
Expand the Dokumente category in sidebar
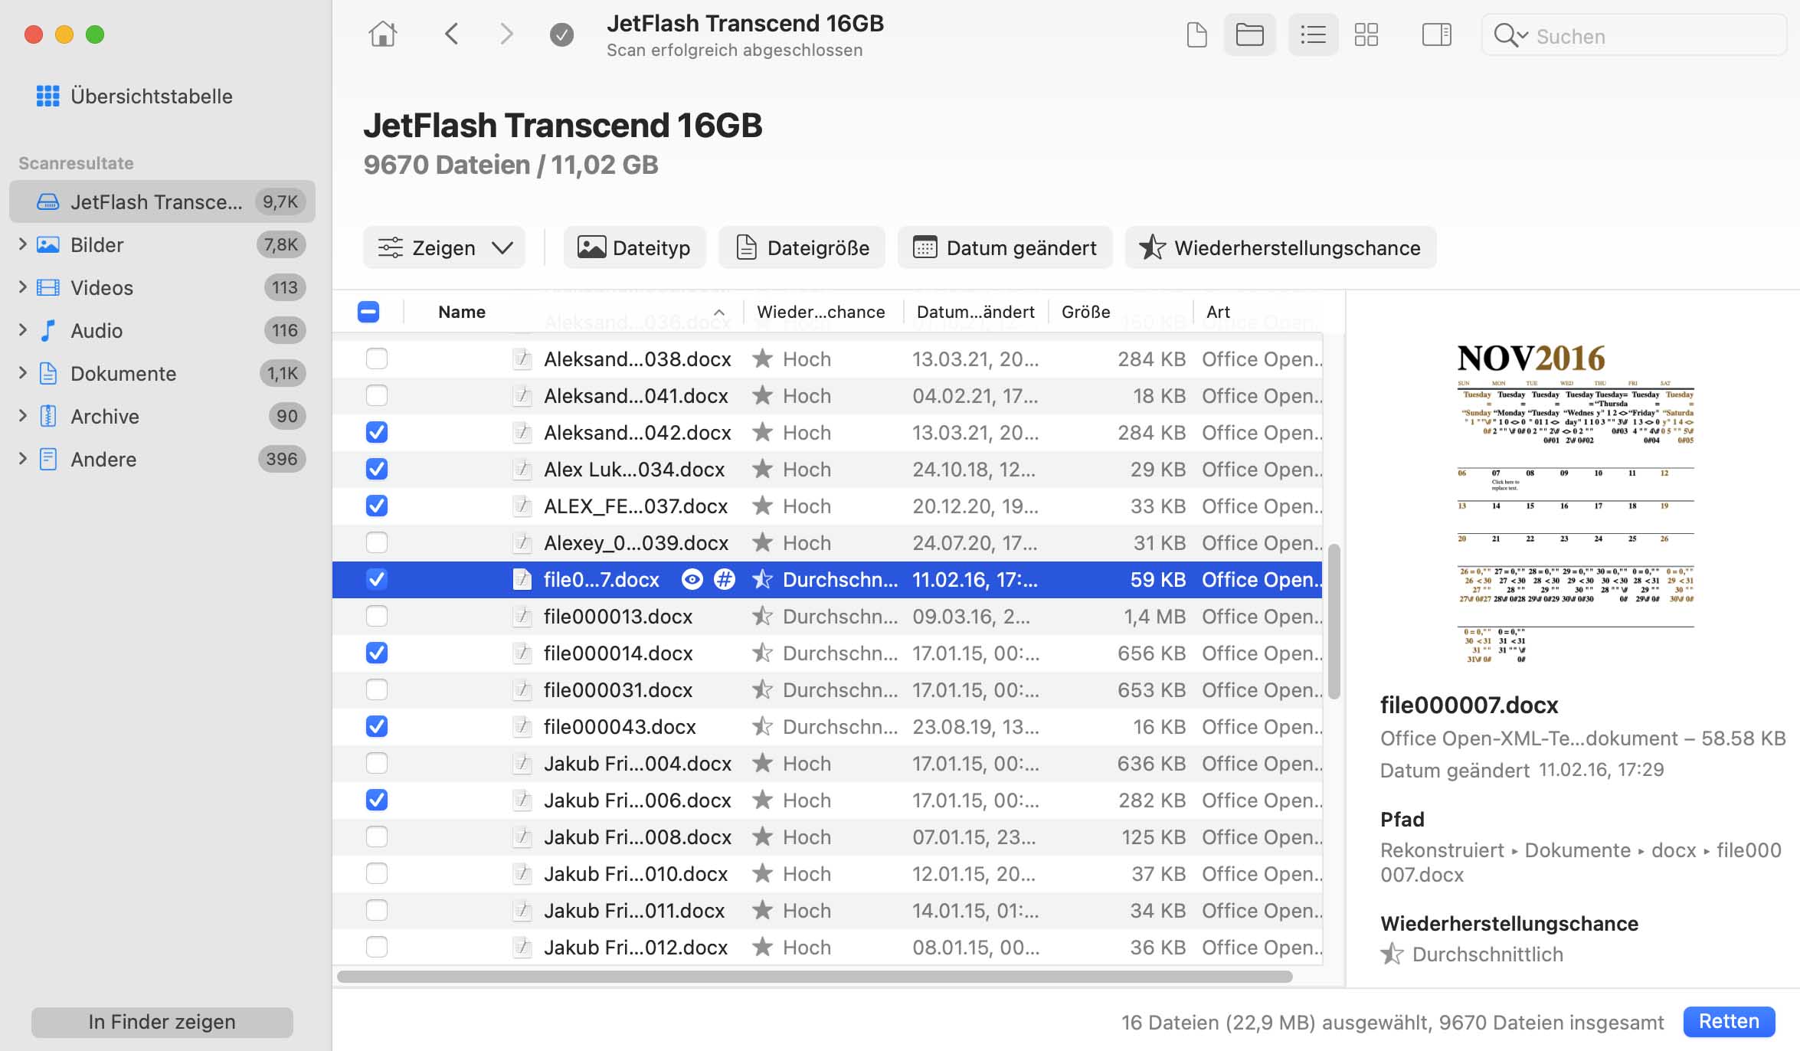[x=18, y=373]
